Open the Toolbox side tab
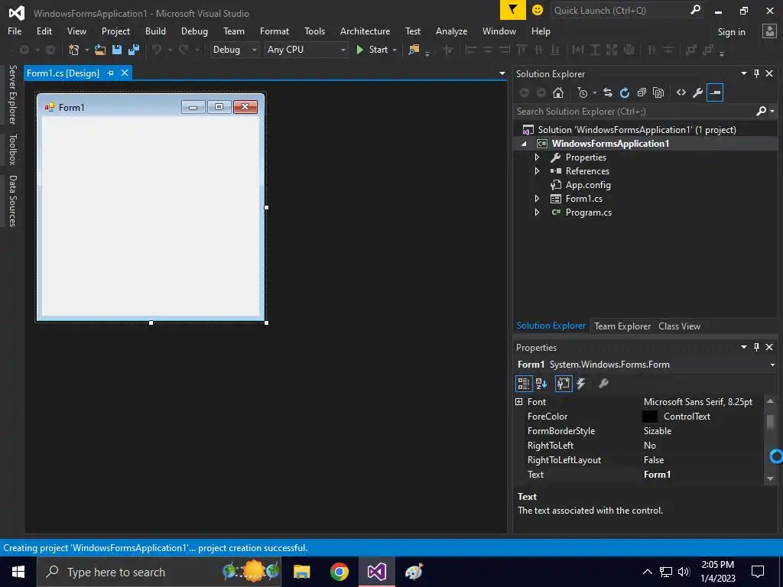 tap(12, 149)
